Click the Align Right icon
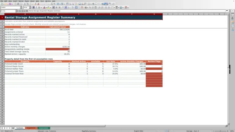 coord(59,7)
